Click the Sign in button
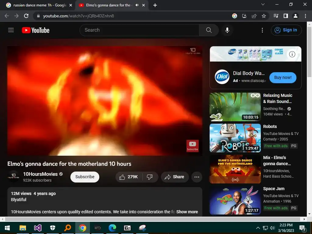Image resolution: width=312 pixels, height=234 pixels. [286, 30]
